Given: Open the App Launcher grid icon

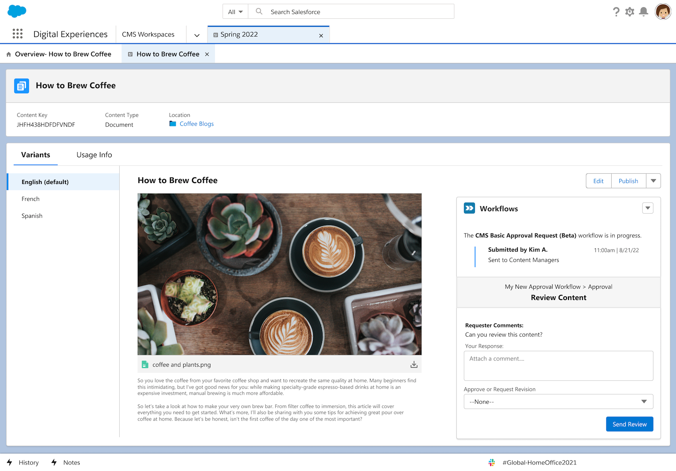Looking at the screenshot, I should click(17, 34).
